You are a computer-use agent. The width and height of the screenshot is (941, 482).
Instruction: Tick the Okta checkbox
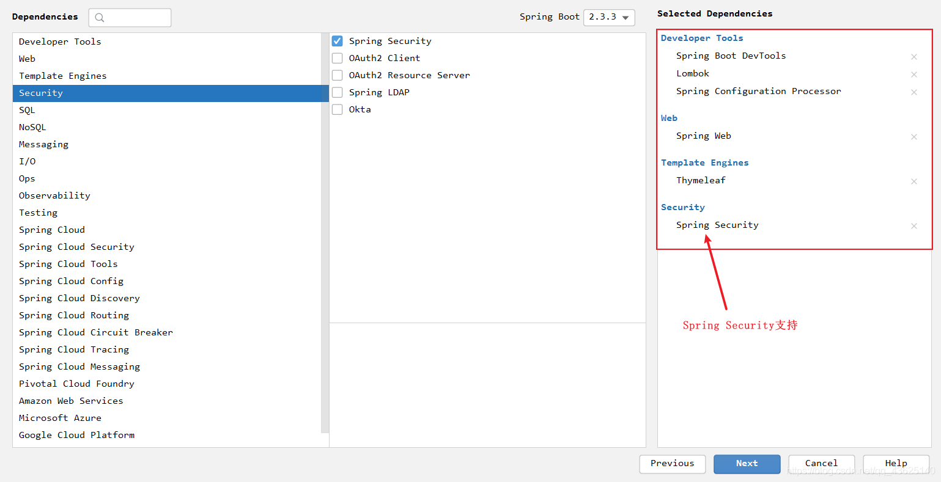coord(337,109)
